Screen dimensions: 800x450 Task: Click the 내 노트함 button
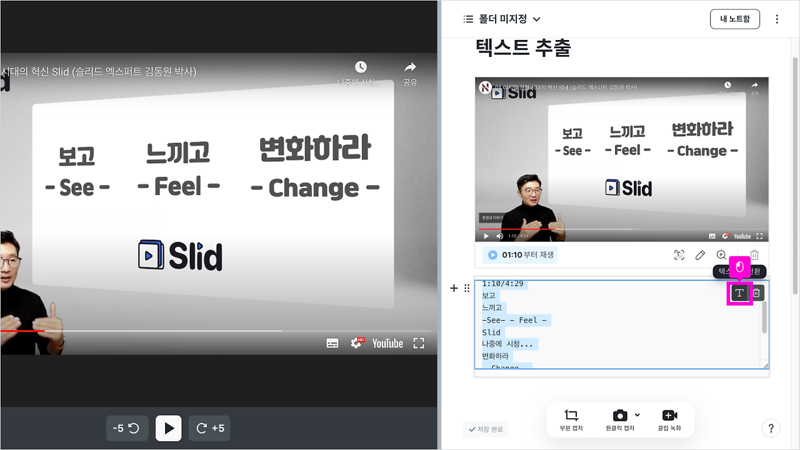point(734,19)
